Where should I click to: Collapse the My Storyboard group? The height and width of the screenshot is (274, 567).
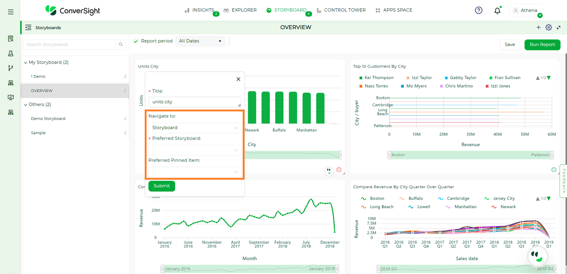point(25,62)
